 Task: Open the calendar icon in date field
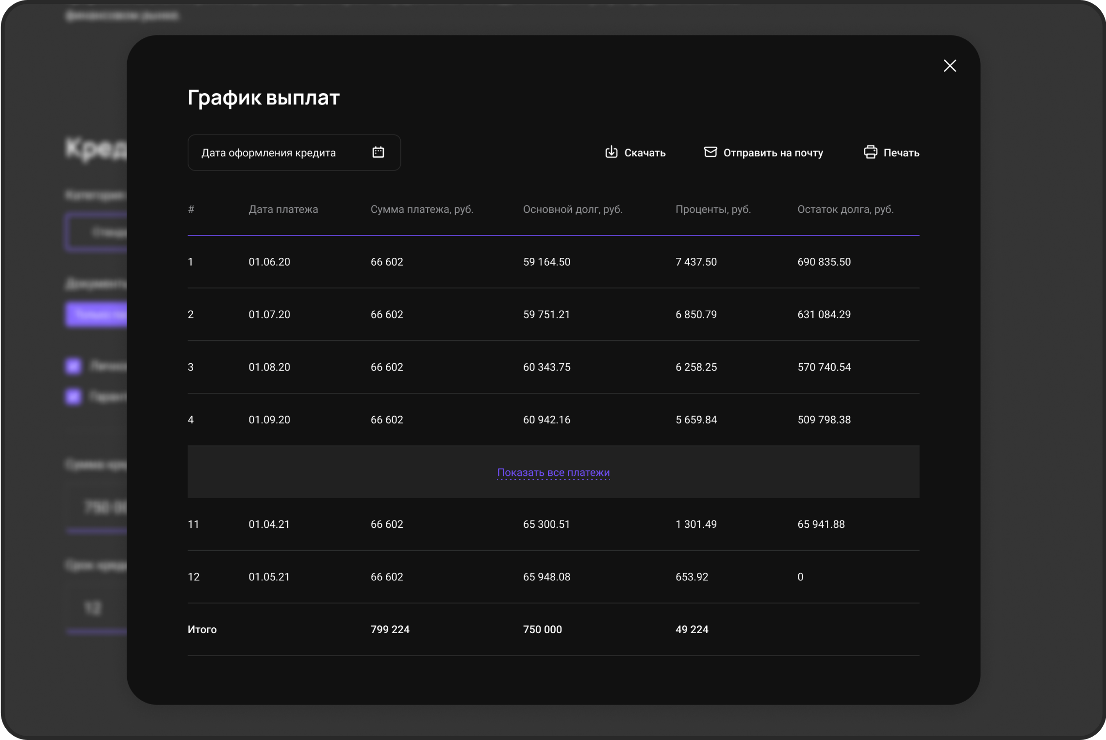(x=378, y=152)
